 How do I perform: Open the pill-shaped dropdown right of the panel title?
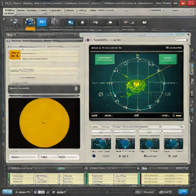(x=181, y=40)
